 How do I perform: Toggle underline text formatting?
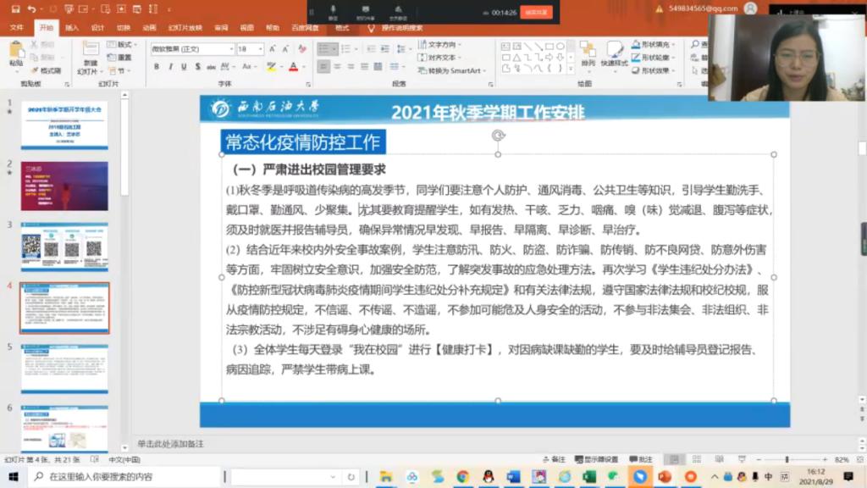tap(183, 67)
